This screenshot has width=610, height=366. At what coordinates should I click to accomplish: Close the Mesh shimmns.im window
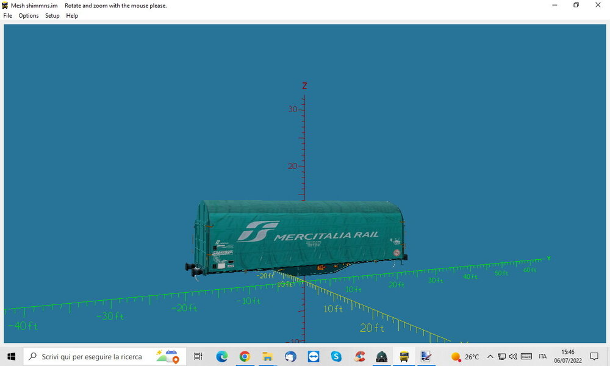[598, 5]
